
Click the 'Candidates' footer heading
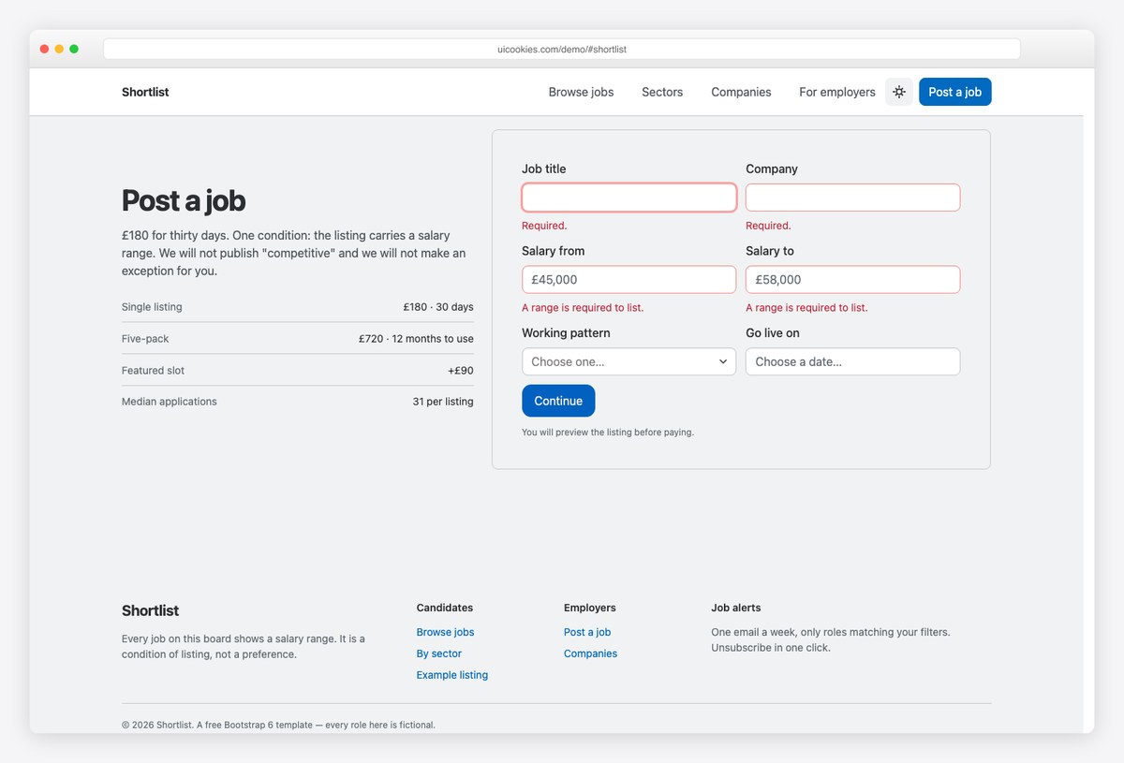point(445,608)
